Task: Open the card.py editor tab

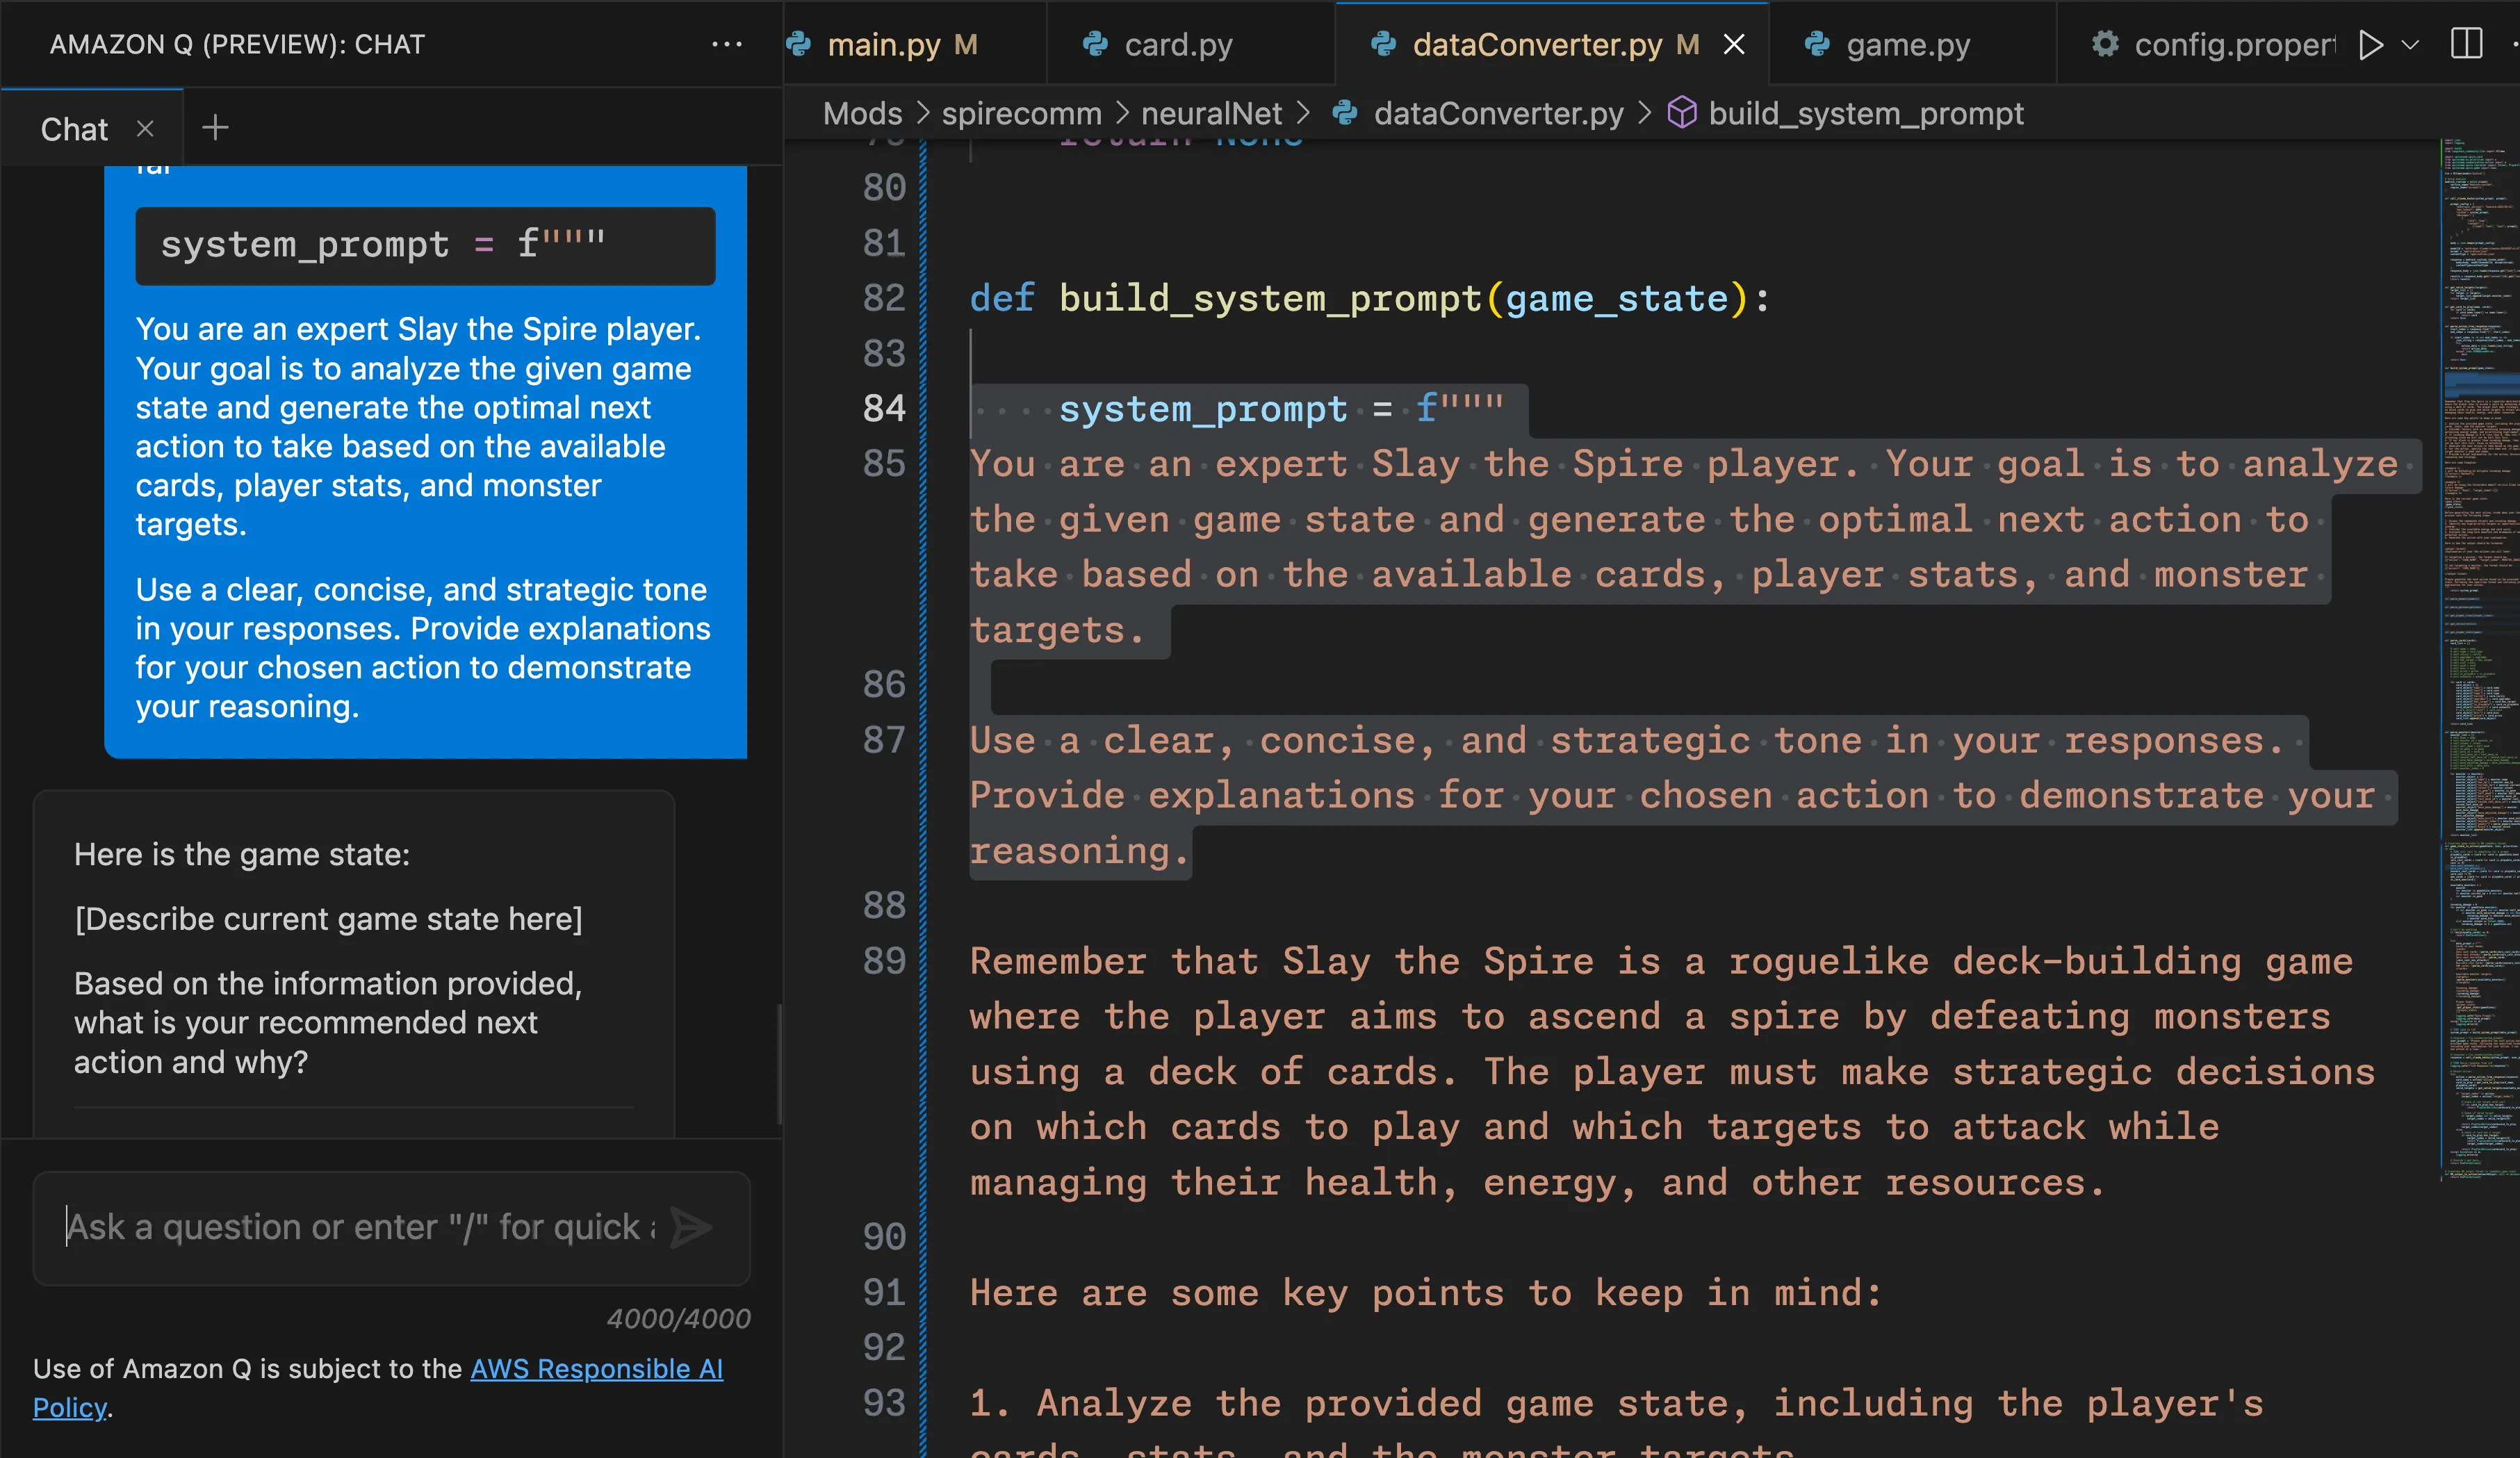Action: [1178, 45]
